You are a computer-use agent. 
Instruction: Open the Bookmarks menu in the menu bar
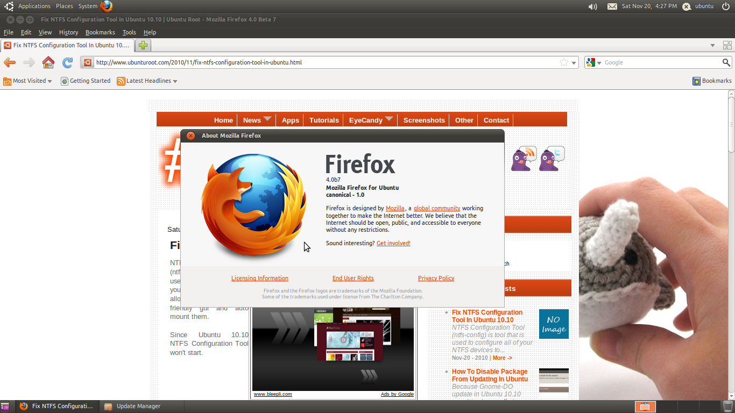100,32
